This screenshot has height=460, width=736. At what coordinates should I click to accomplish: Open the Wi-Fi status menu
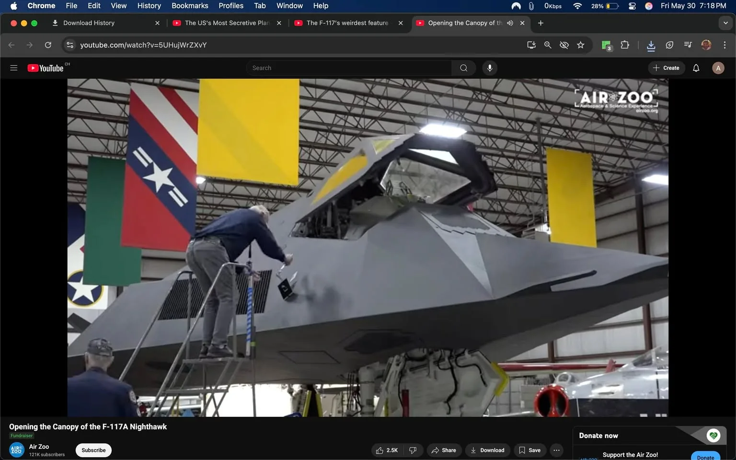577,6
